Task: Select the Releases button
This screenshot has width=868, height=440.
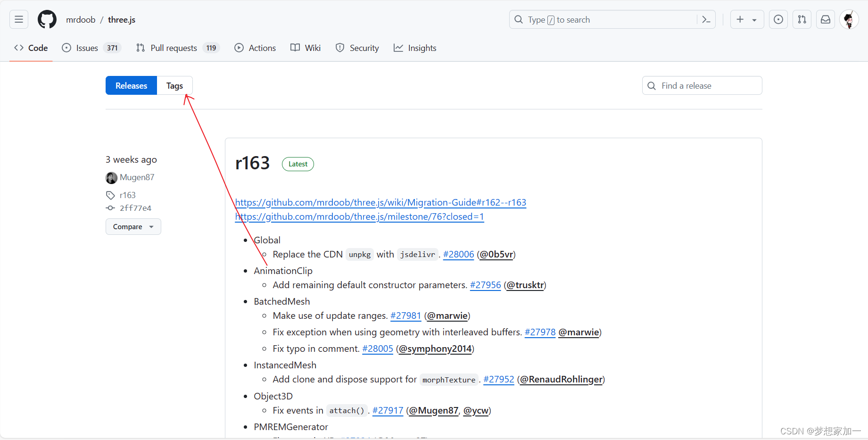Action: pyautogui.click(x=131, y=85)
